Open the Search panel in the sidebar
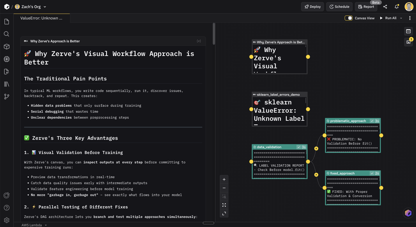The width and height of the screenshot is (416, 227). tap(6, 34)
